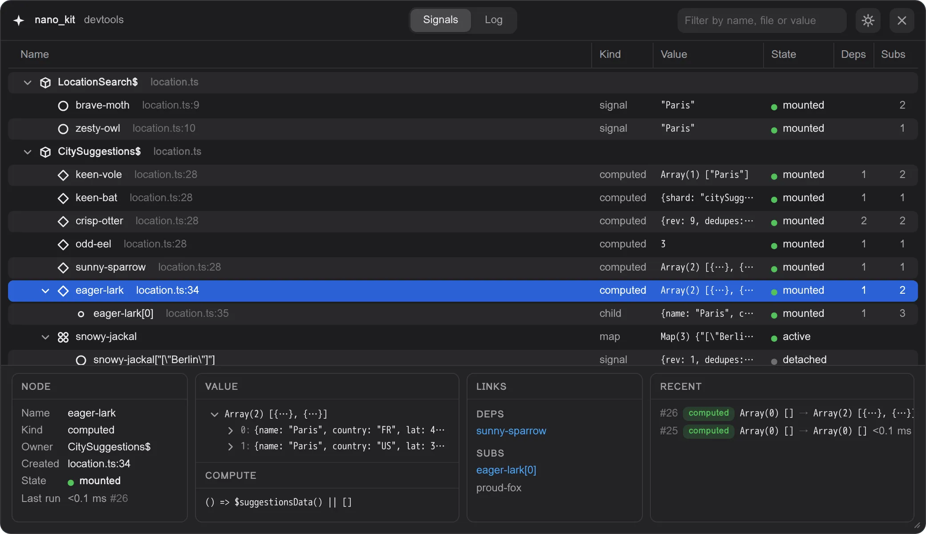
Task: Focus the filter by name input
Action: point(762,20)
